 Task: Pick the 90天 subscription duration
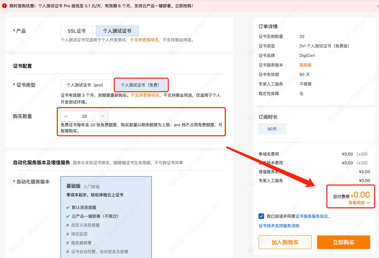point(272,129)
